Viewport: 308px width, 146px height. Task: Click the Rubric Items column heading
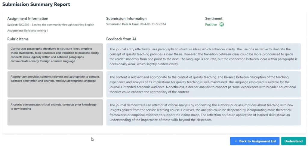coord(18,39)
